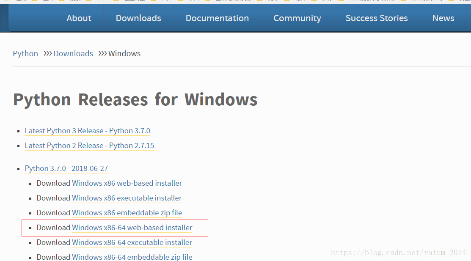Image resolution: width=471 pixels, height=261 pixels.
Task: Download the Windows x86-64 embeddable zip file
Action: [132, 257]
